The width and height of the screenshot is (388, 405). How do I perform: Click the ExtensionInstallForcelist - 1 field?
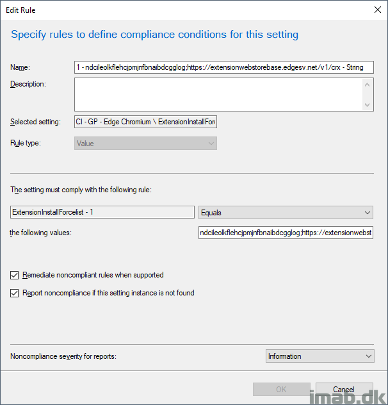pyautogui.click(x=102, y=212)
